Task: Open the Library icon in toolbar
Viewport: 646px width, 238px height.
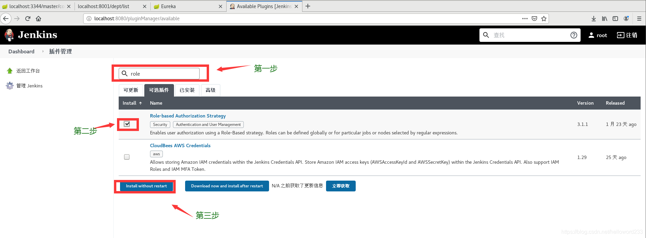Action: [605, 19]
